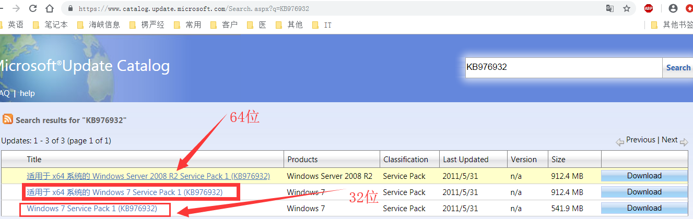Open Windows Server 2008 R2 Service Pack link
The width and height of the screenshot is (693, 219).
[x=148, y=176]
